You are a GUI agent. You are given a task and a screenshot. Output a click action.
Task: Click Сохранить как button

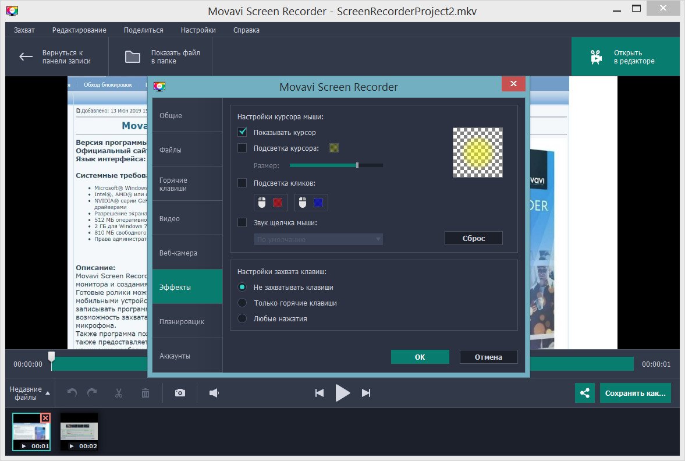635,393
